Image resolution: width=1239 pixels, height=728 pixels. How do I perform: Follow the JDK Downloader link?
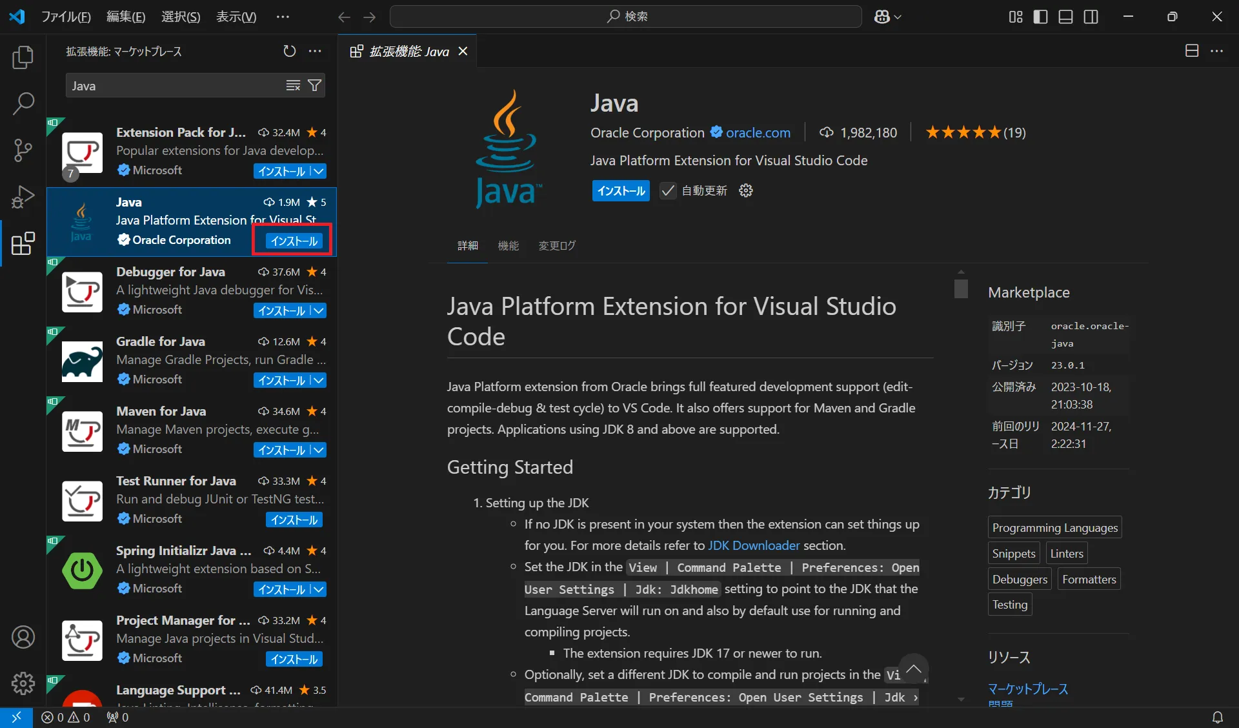(754, 545)
